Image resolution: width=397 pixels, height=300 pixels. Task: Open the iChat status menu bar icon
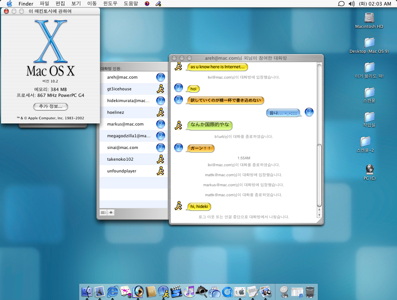point(341,4)
